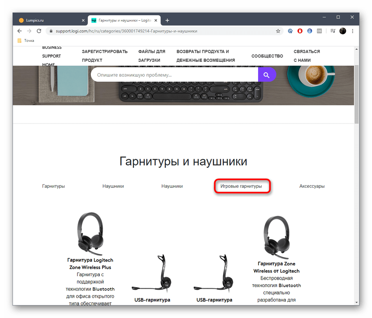This screenshot has height=318, width=372.
Task: Open the media control icon in toolbar
Action: tap(333, 31)
